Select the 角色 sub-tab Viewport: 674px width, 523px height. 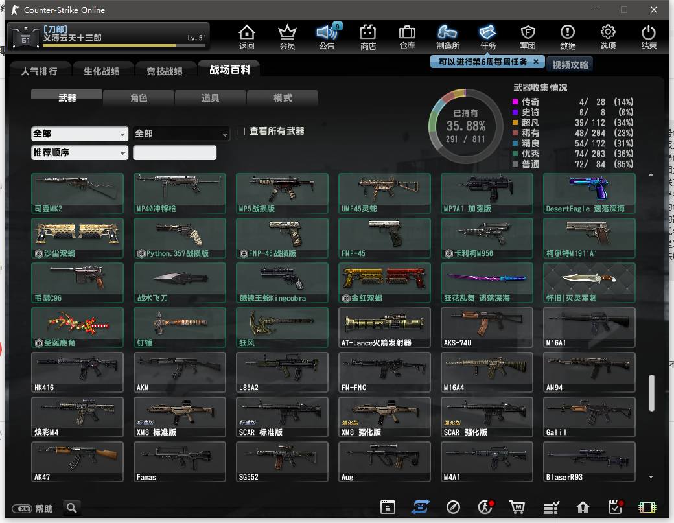(x=139, y=98)
